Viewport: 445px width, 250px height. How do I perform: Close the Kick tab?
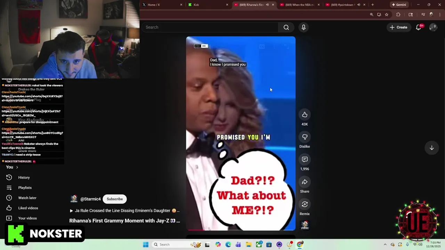(227, 5)
